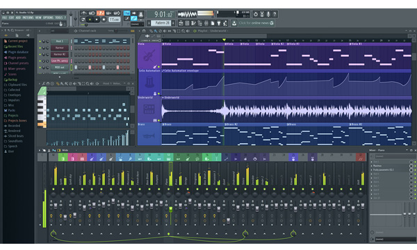Open the Pattern 28 selector dropdown
Viewport: 417px width, 250px height.
(x=162, y=23)
